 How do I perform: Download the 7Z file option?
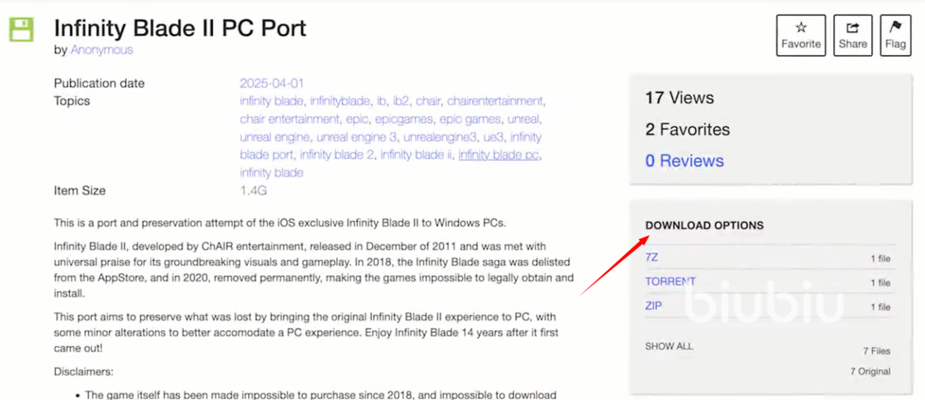coord(652,257)
